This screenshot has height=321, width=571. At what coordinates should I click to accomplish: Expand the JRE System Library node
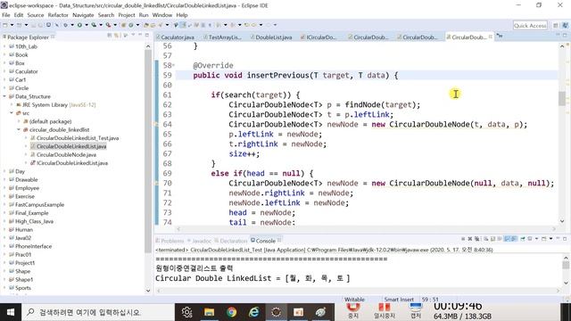12,105
